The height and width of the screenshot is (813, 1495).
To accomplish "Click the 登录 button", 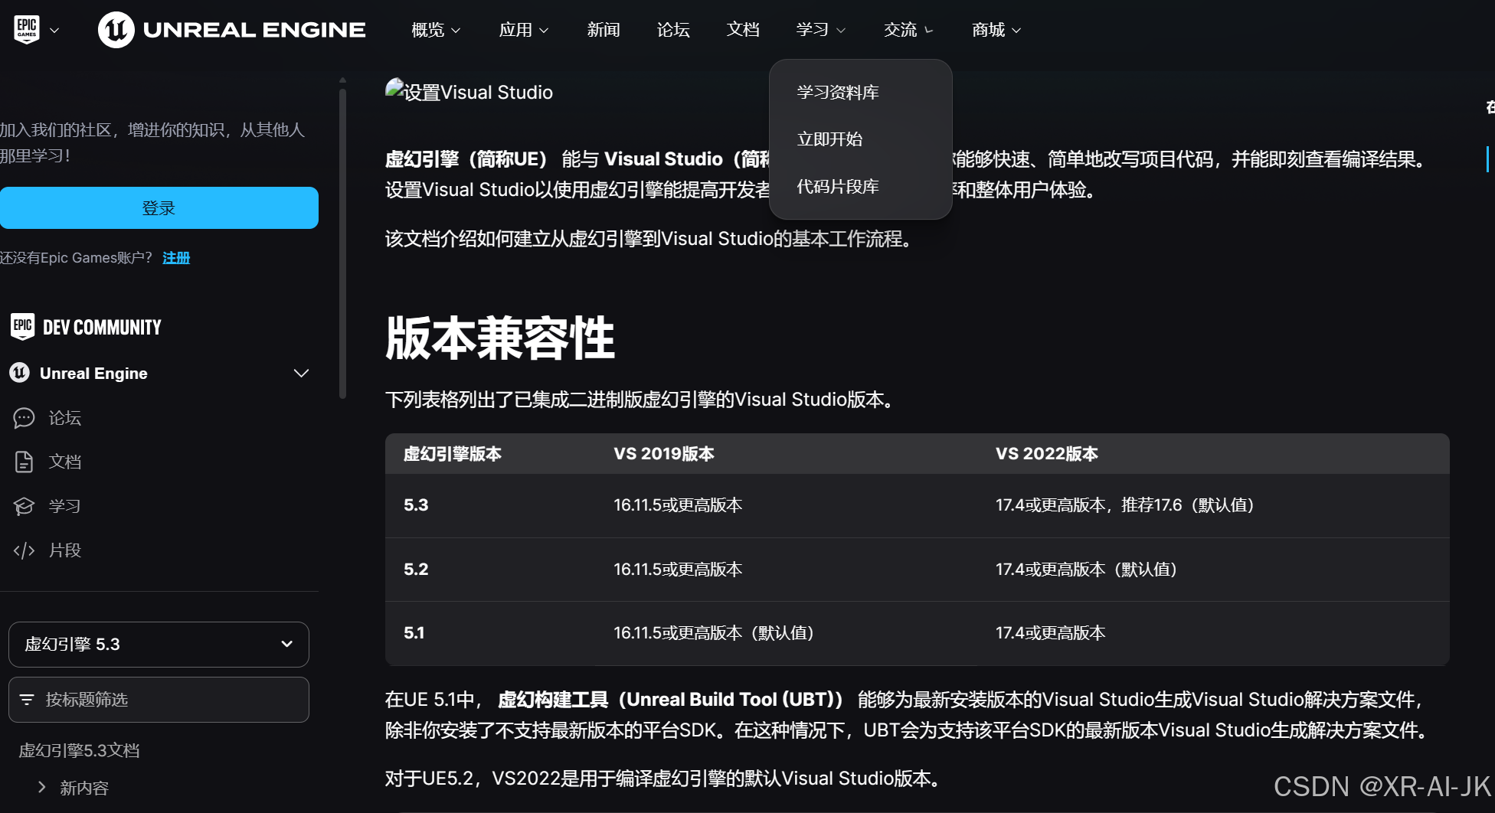I will (159, 208).
